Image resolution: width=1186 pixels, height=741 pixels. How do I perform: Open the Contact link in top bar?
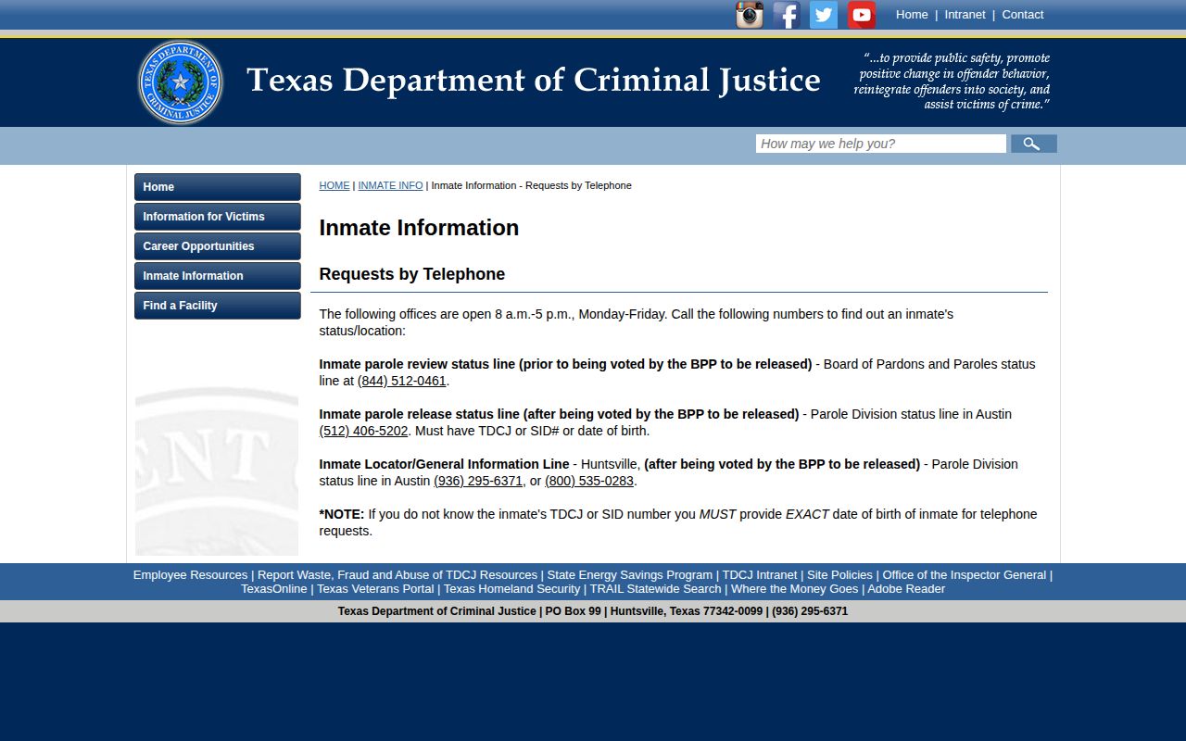1023,15
